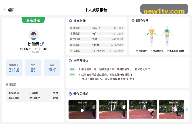
Task: Open the 起跳动作 keyframe thumbnail
Action: click(x=143, y=109)
